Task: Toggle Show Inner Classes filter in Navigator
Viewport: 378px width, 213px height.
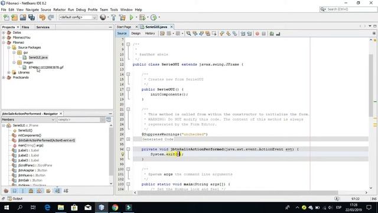Action: 40,191
